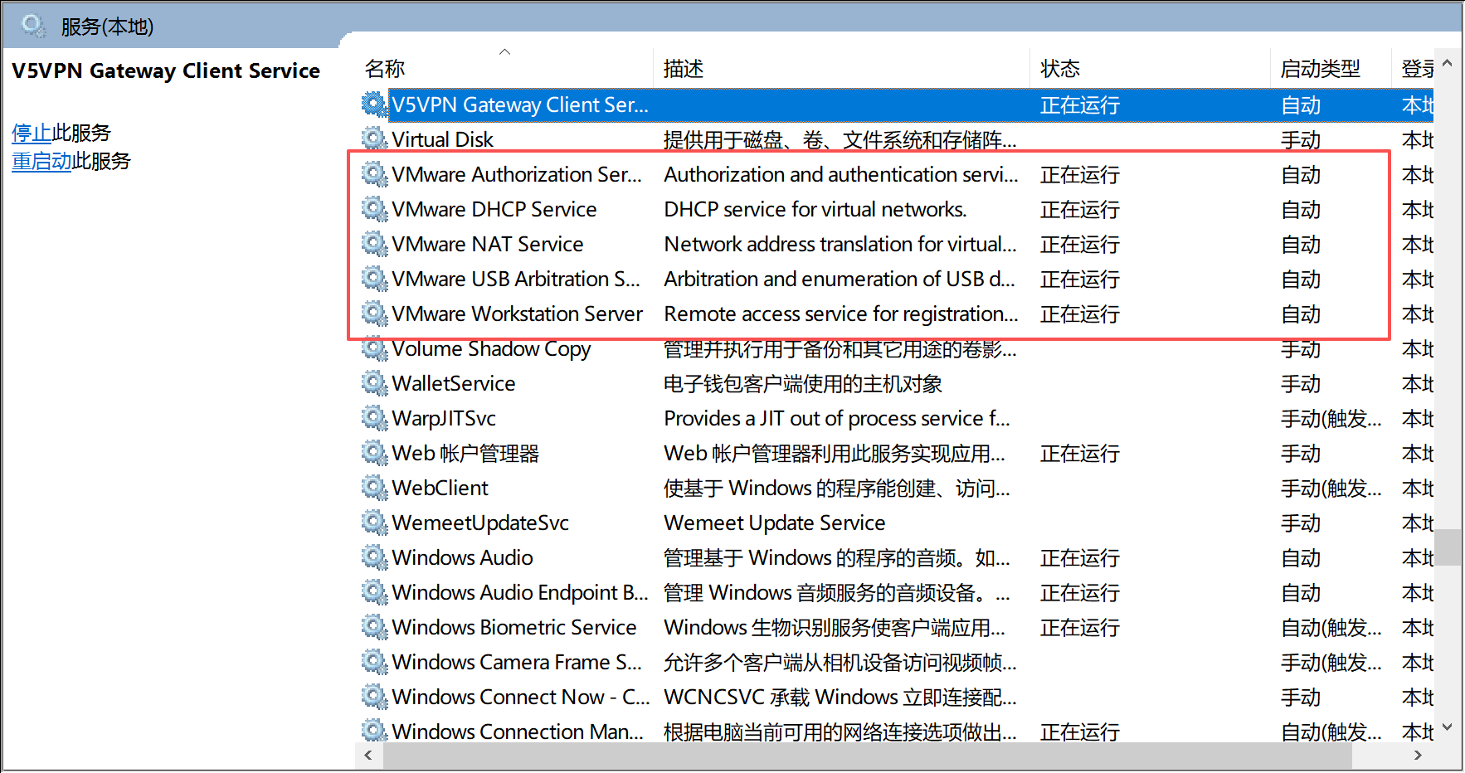1465x773 pixels.
Task: Click 手动(触发...) startup type of WebClient
Action: [x=1331, y=488]
